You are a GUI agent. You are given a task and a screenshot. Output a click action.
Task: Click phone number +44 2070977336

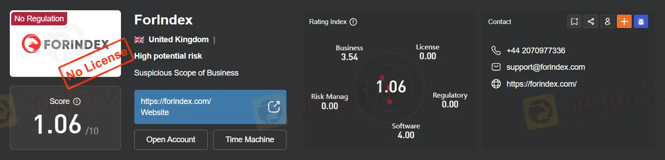click(x=536, y=51)
